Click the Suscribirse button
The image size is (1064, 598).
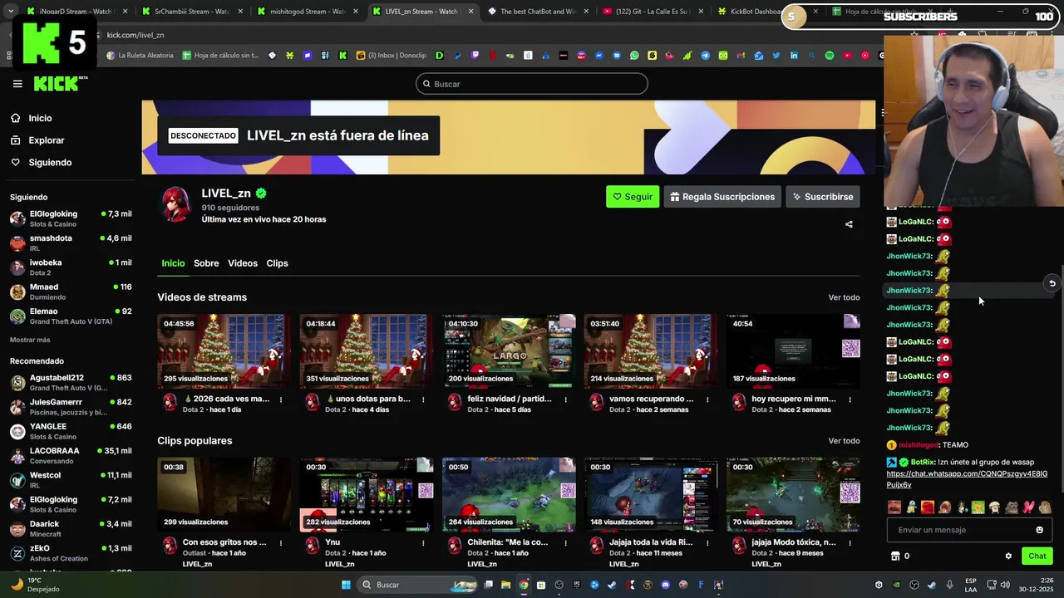tap(822, 197)
